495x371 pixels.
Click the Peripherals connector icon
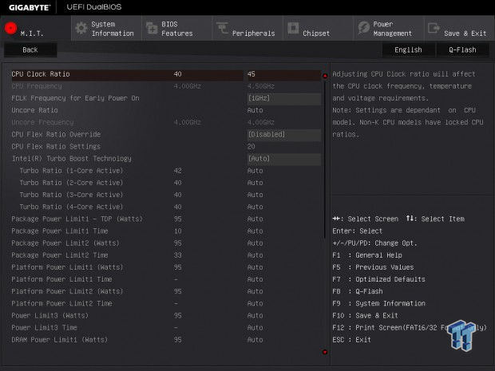(222, 28)
